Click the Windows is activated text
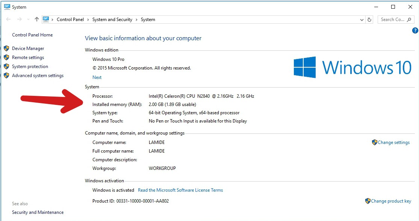The image size is (419, 221). (113, 190)
